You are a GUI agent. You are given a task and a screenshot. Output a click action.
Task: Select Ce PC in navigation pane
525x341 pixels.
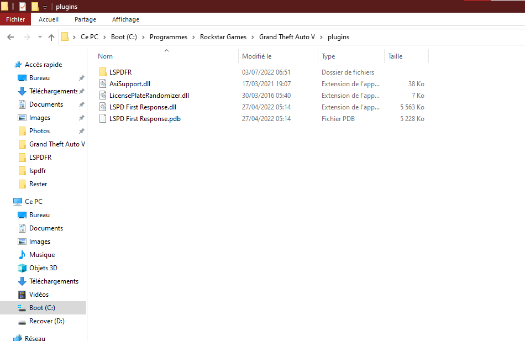tap(34, 201)
